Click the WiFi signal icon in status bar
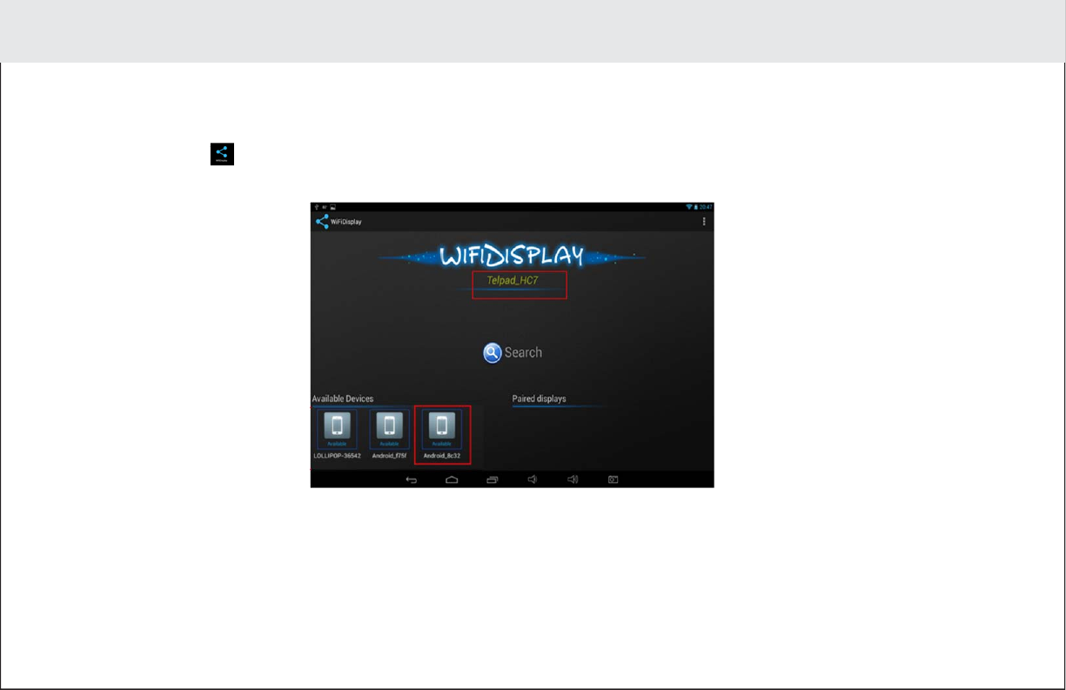The image size is (1066, 690). click(x=689, y=207)
